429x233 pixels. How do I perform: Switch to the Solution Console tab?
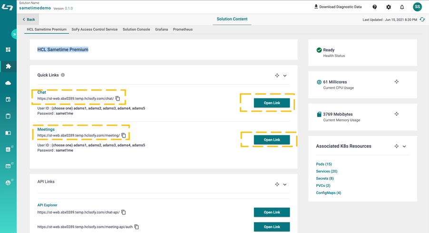(x=136, y=29)
